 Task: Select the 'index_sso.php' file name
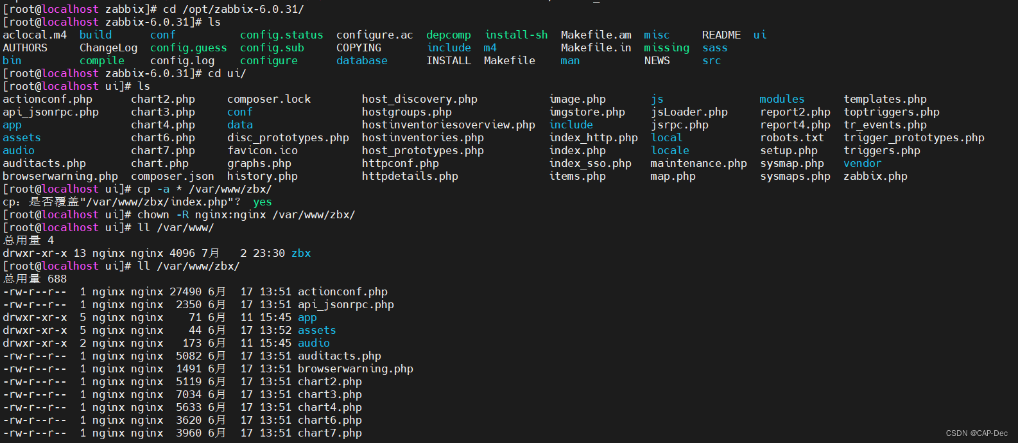pyautogui.click(x=591, y=163)
